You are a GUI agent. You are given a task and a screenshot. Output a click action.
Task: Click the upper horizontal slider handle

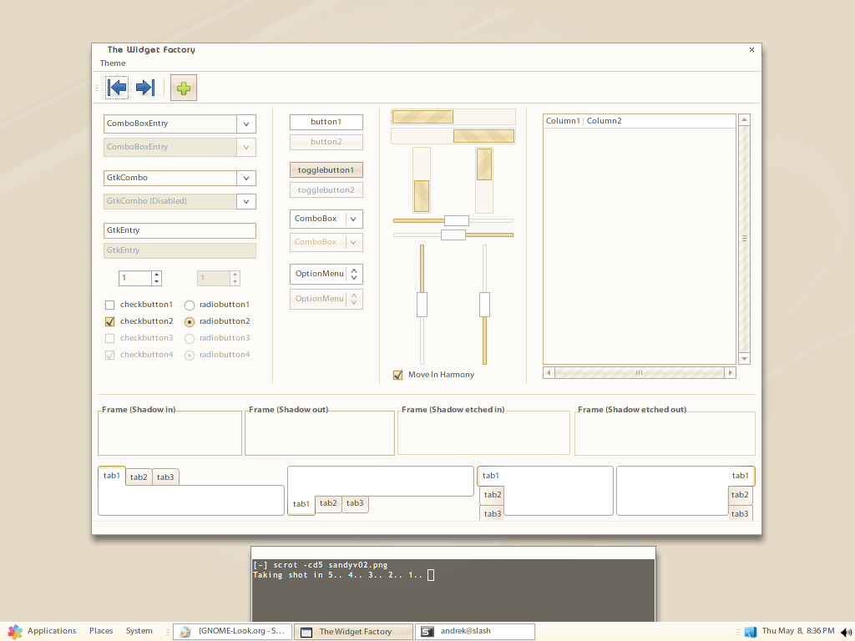click(456, 220)
